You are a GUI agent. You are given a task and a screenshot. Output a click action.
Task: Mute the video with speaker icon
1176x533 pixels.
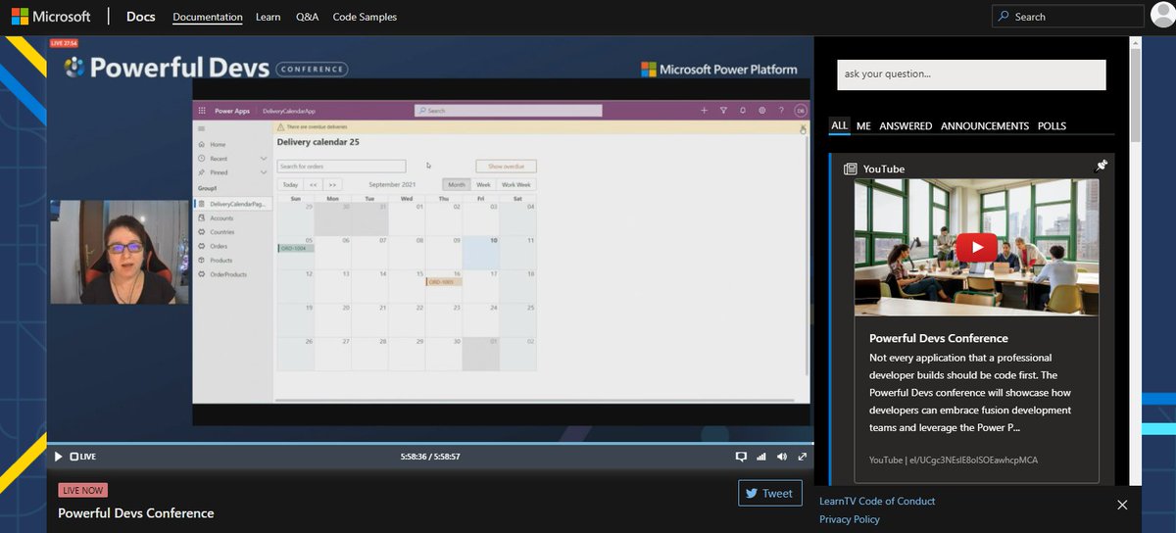[x=782, y=457]
